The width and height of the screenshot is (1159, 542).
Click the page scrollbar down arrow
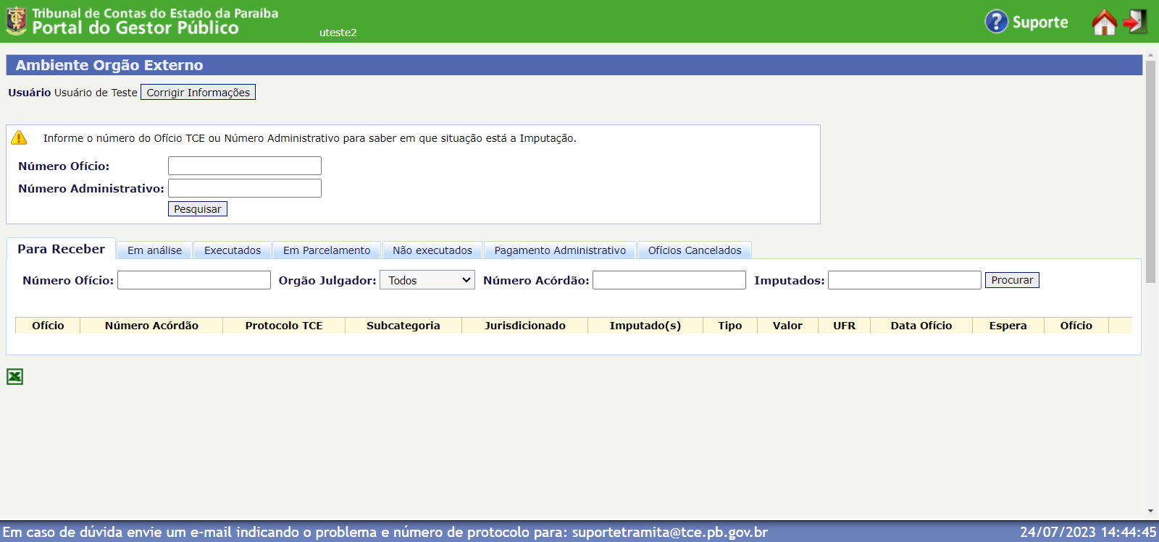pyautogui.click(x=1150, y=511)
